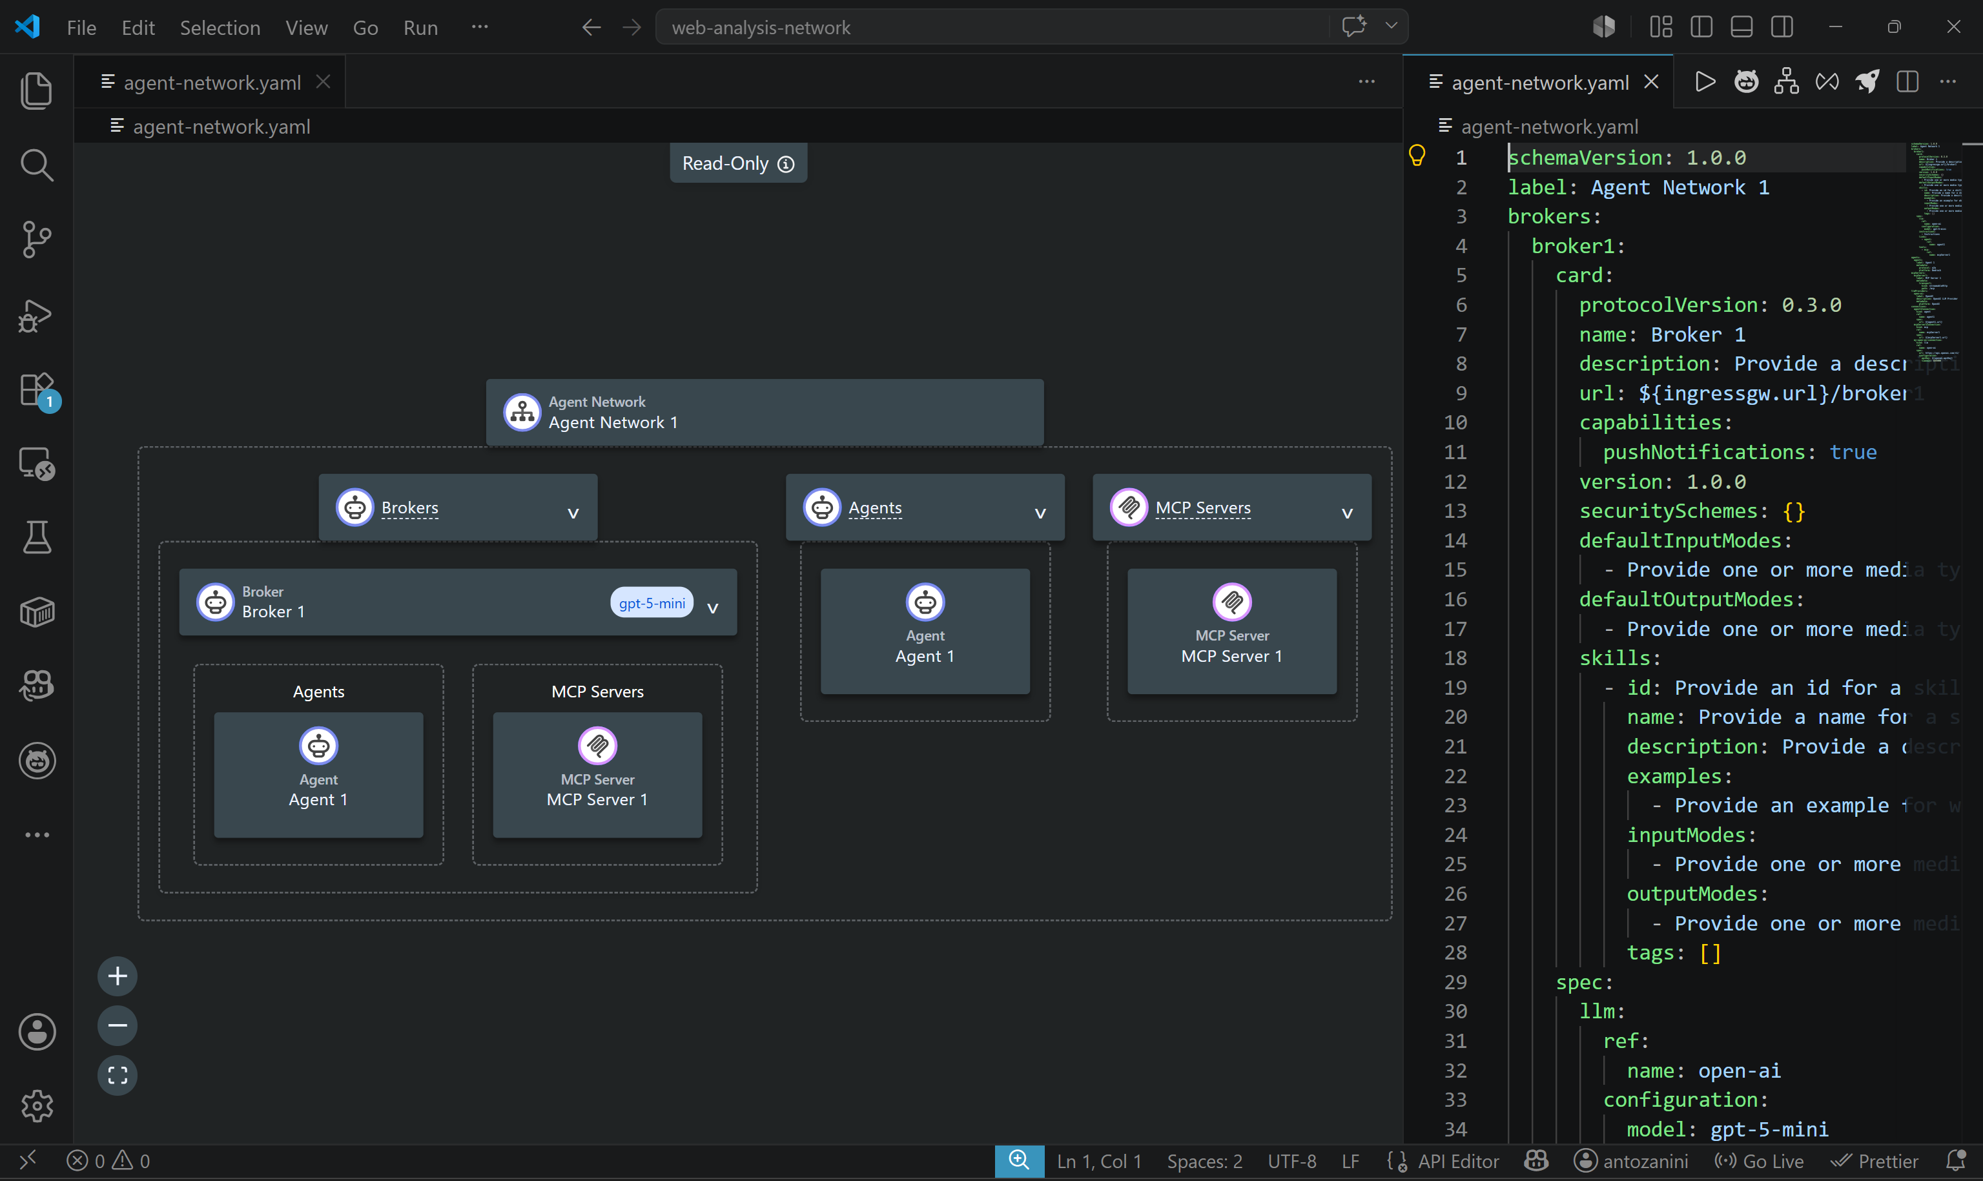Collapse the MCP Servers group chevron
The height and width of the screenshot is (1181, 1983).
pyautogui.click(x=1347, y=513)
